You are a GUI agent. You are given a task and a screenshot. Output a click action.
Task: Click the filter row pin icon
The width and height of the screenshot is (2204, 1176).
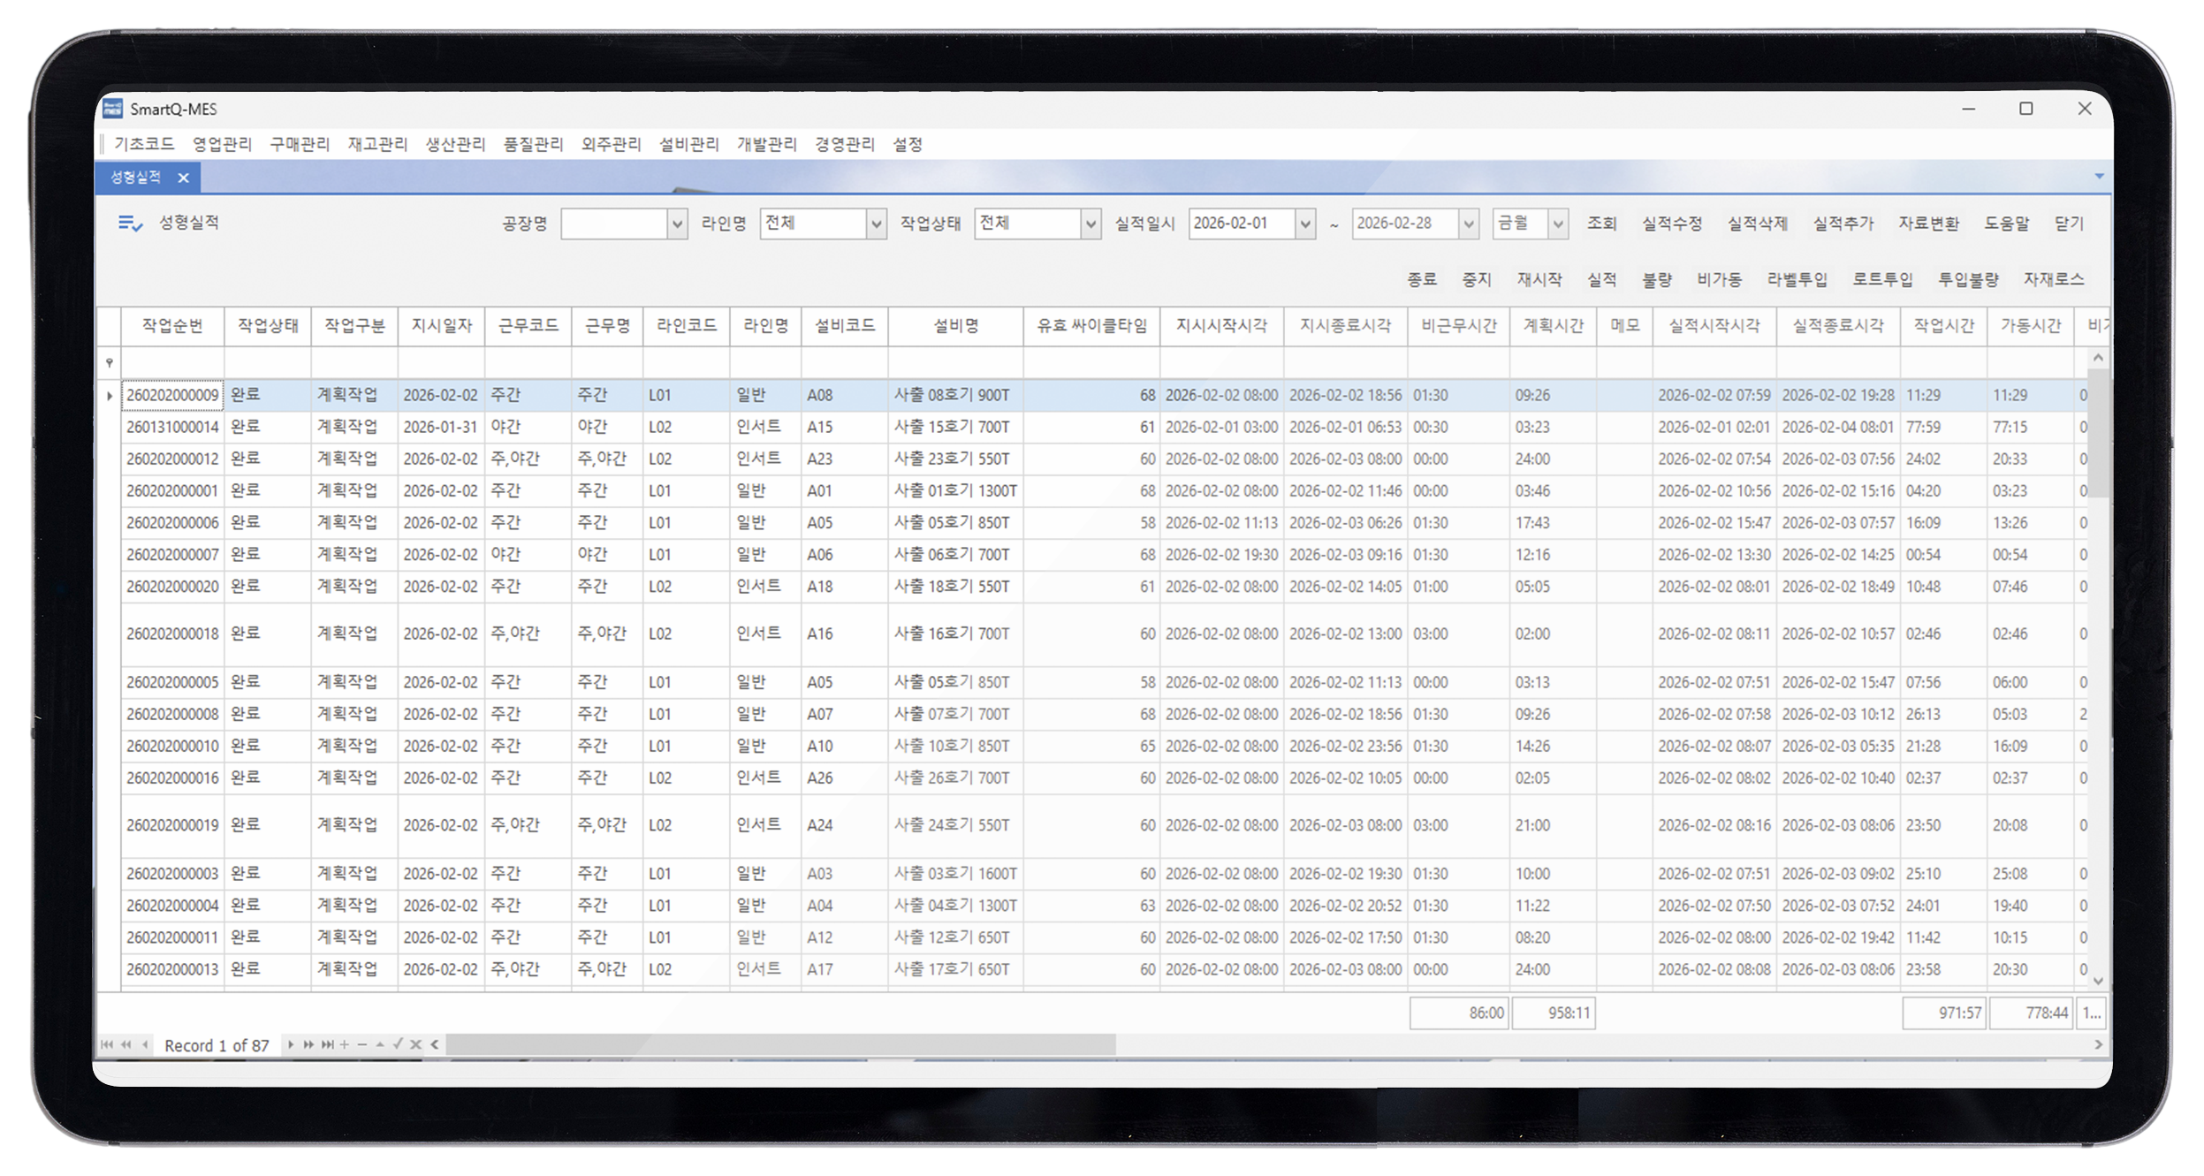[109, 363]
